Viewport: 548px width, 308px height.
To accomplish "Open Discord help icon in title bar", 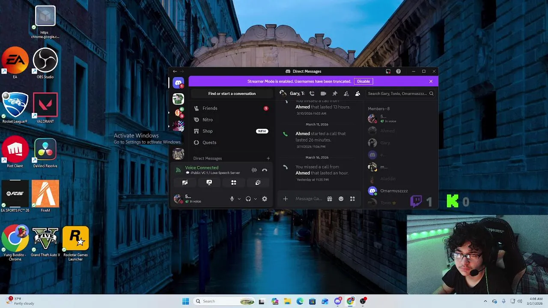I will 398,71.
